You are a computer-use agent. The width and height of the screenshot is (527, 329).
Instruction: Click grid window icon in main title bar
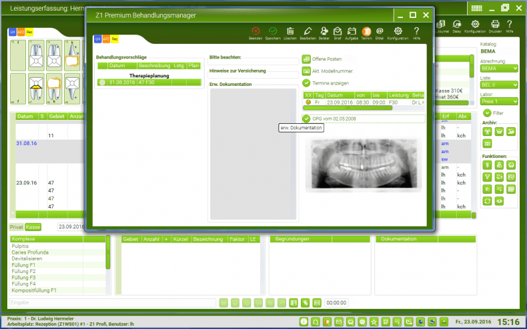476,9
